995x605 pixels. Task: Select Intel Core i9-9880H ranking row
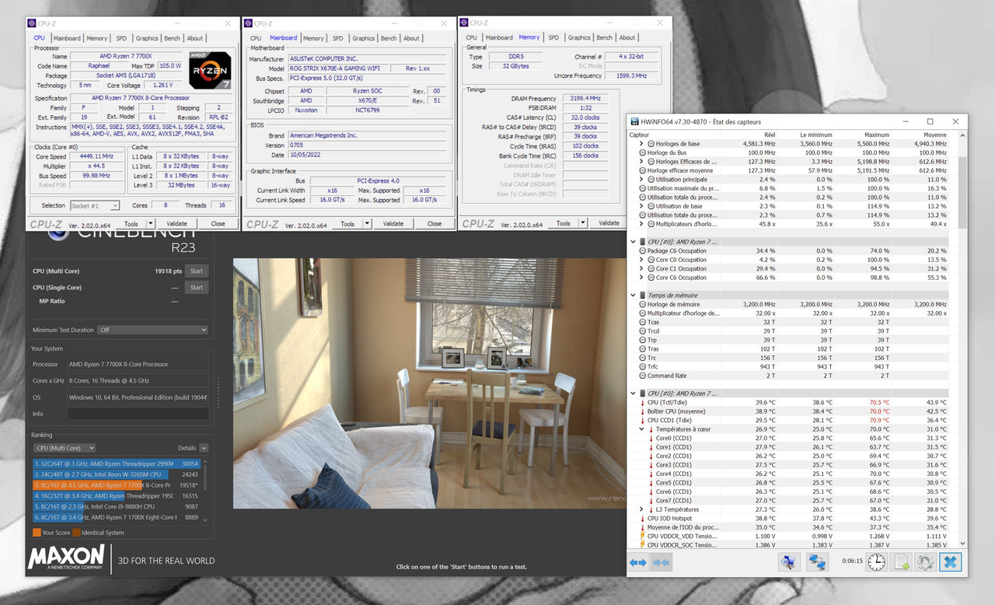(116, 506)
